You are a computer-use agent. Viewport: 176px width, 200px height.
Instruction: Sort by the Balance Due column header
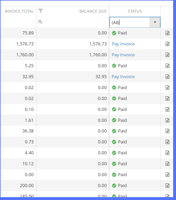coord(93,11)
